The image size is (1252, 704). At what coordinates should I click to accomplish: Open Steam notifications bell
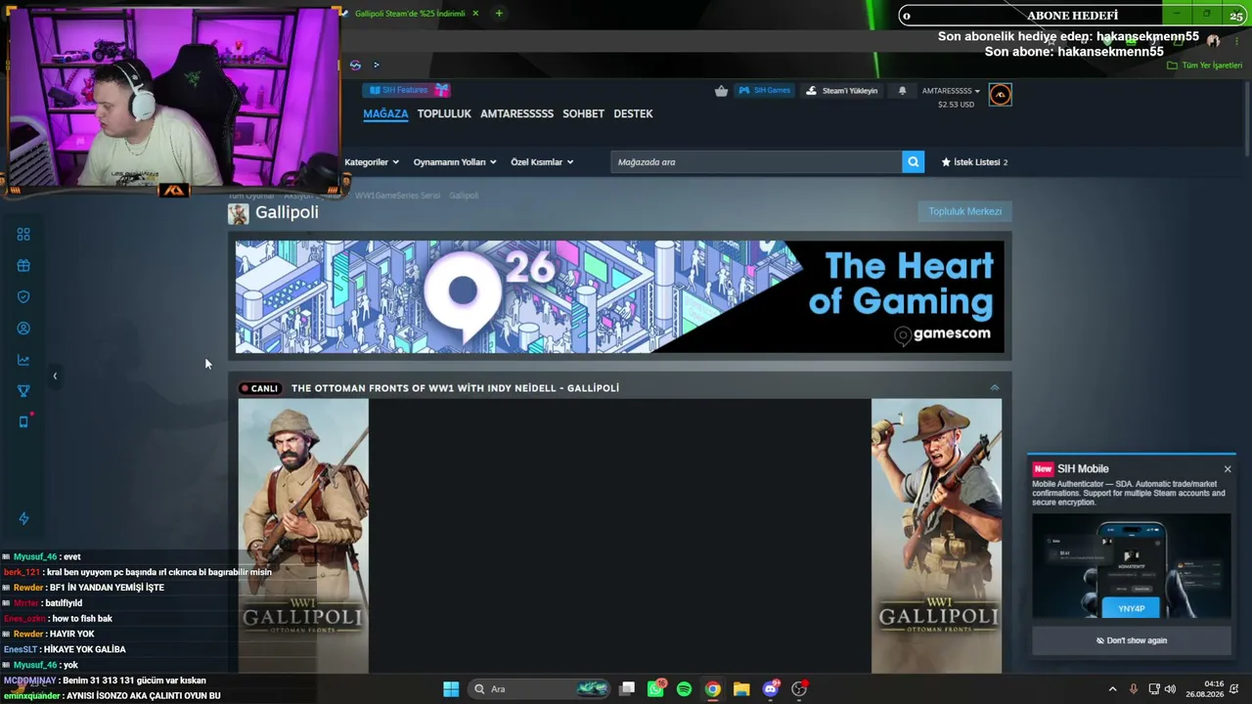pos(902,91)
